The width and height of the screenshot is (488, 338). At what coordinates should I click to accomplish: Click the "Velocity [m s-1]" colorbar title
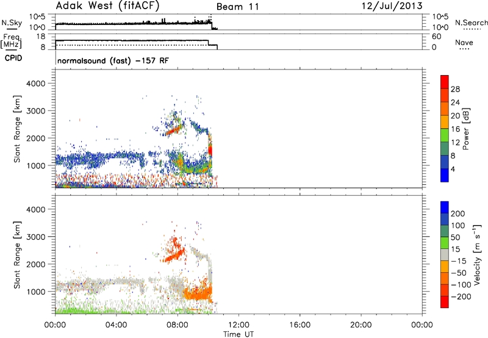pyautogui.click(x=477, y=254)
